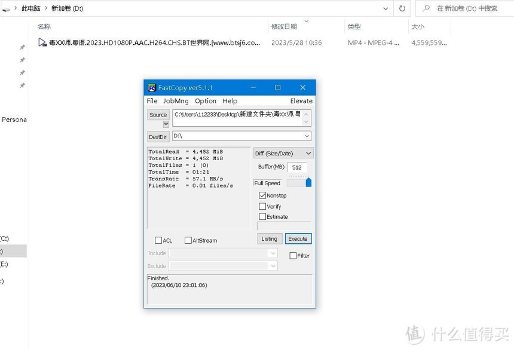Click the Buffer(MB) value field
The width and height of the screenshot is (514, 349).
click(297, 167)
